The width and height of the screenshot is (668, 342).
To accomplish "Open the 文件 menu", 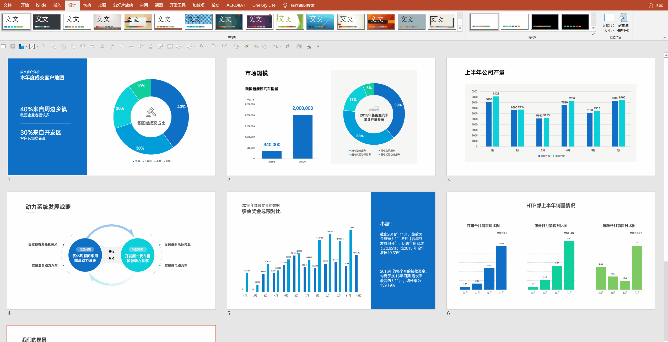I will click(8, 5).
